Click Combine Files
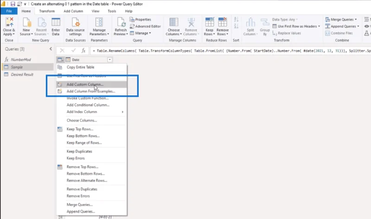 (x=339, y=33)
